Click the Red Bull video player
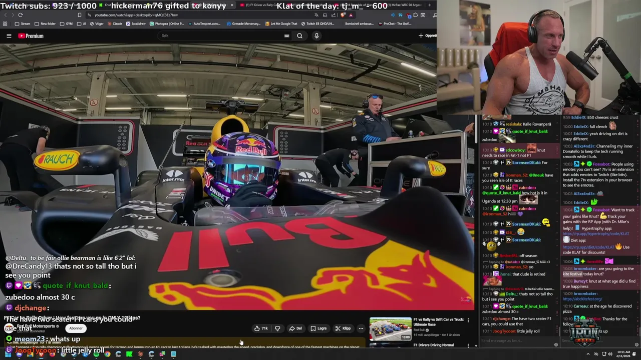Viewport: 641px width, 360px height. (x=236, y=177)
